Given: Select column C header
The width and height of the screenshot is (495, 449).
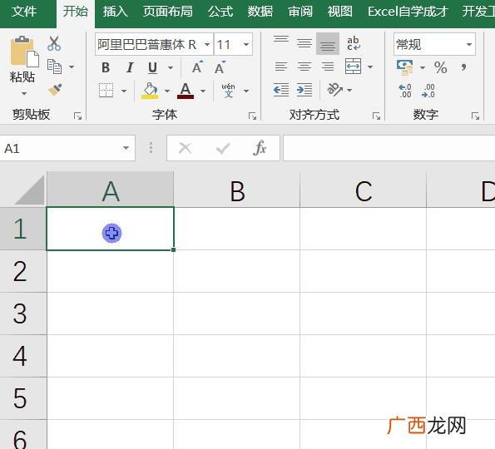Looking at the screenshot, I should click(x=364, y=190).
